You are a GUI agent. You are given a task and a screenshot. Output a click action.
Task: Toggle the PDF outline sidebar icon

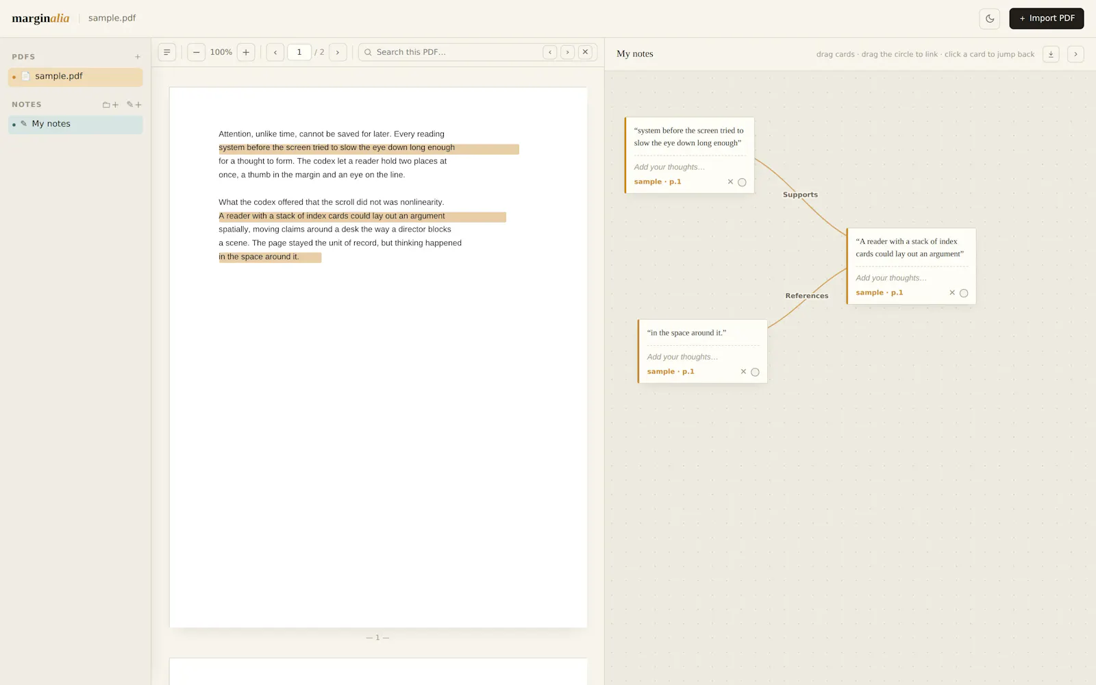pos(166,52)
